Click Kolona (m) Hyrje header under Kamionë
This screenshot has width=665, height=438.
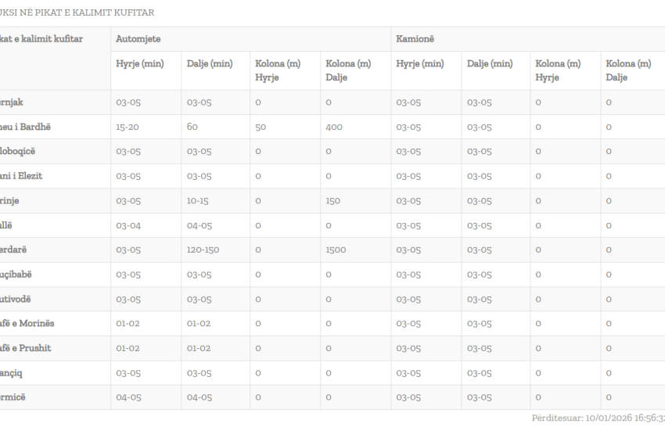click(558, 70)
